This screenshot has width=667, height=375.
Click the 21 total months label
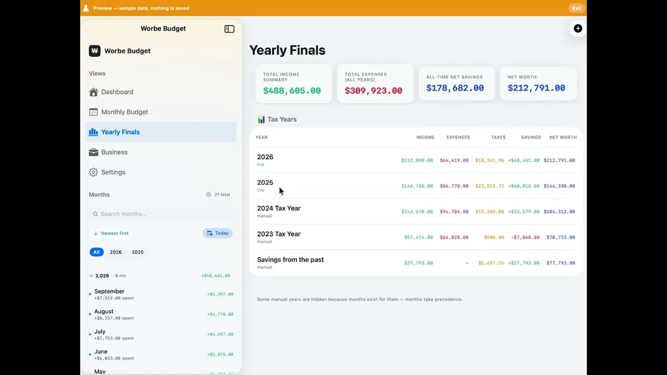click(x=222, y=195)
